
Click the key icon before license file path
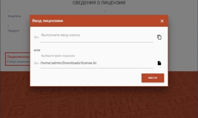tap(36, 63)
